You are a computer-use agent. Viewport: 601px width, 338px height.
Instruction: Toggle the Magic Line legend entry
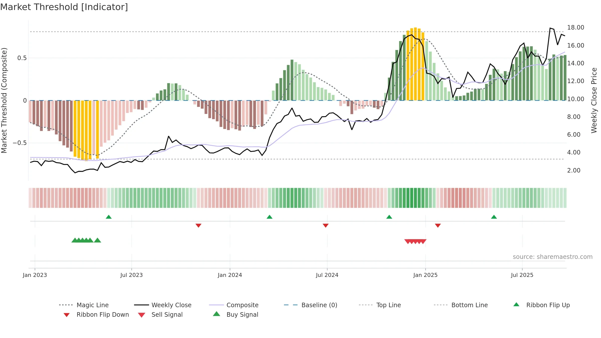84,305
